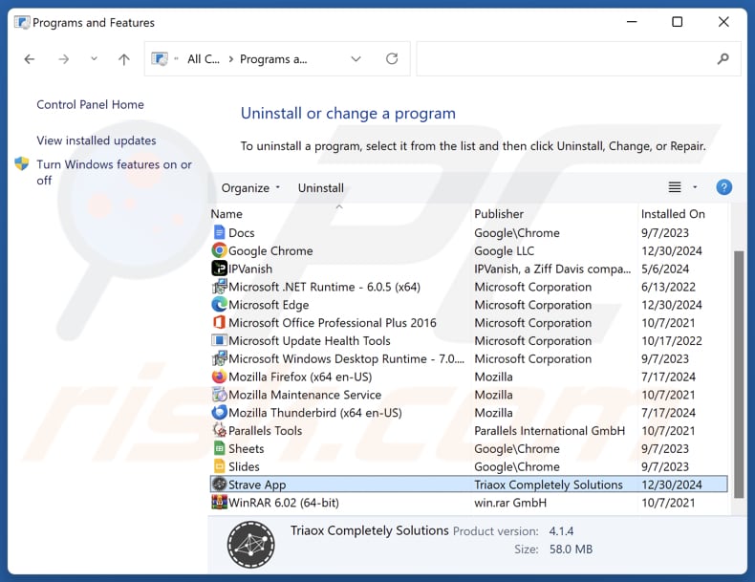The height and width of the screenshot is (582, 755).
Task: Select the Mozilla Firefox (x64 en-US) entry
Action: pos(300,377)
